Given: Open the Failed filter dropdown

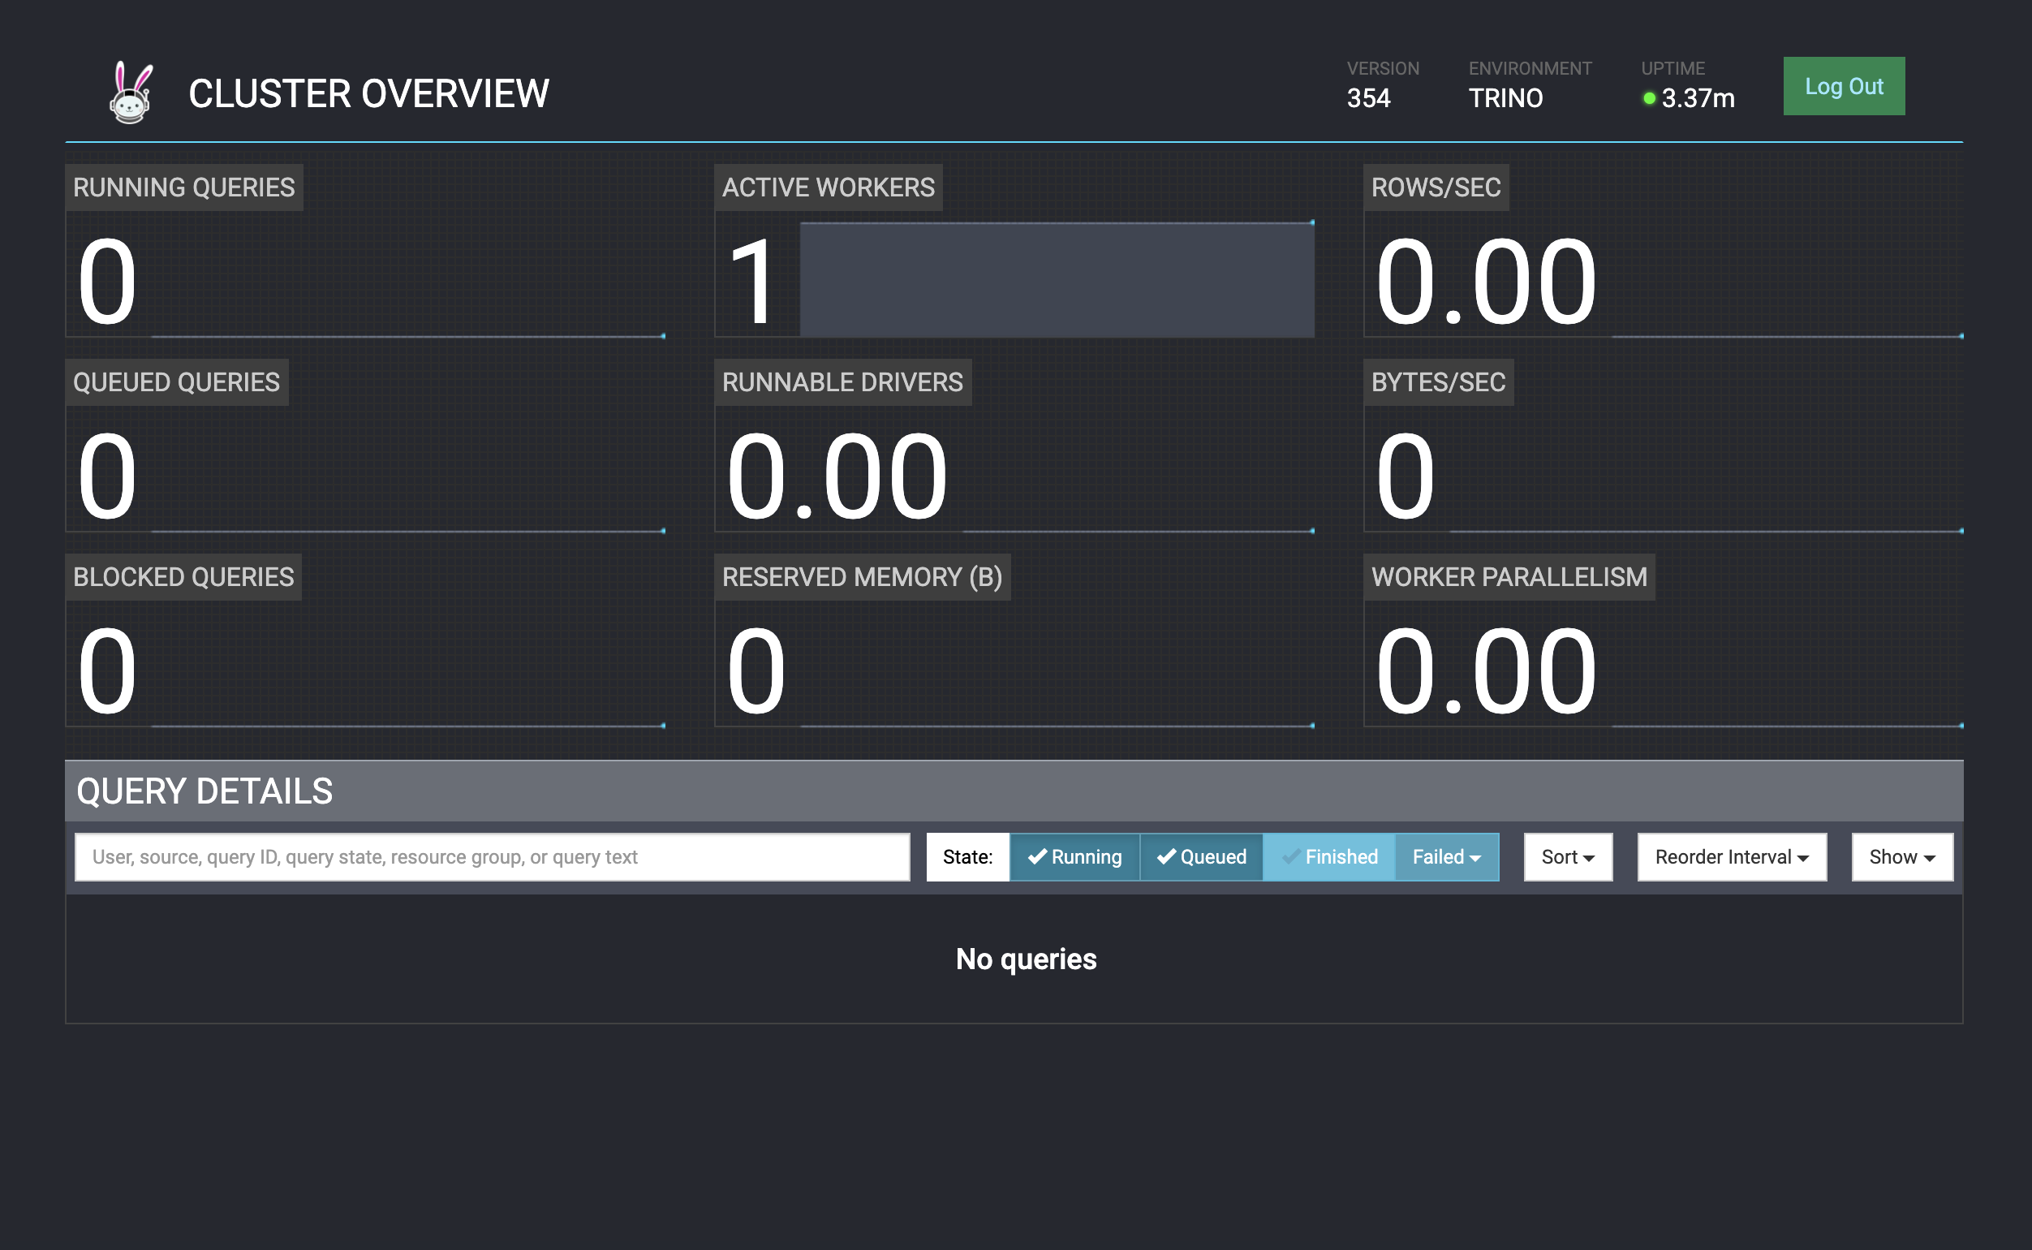Looking at the screenshot, I should click(x=1446, y=857).
